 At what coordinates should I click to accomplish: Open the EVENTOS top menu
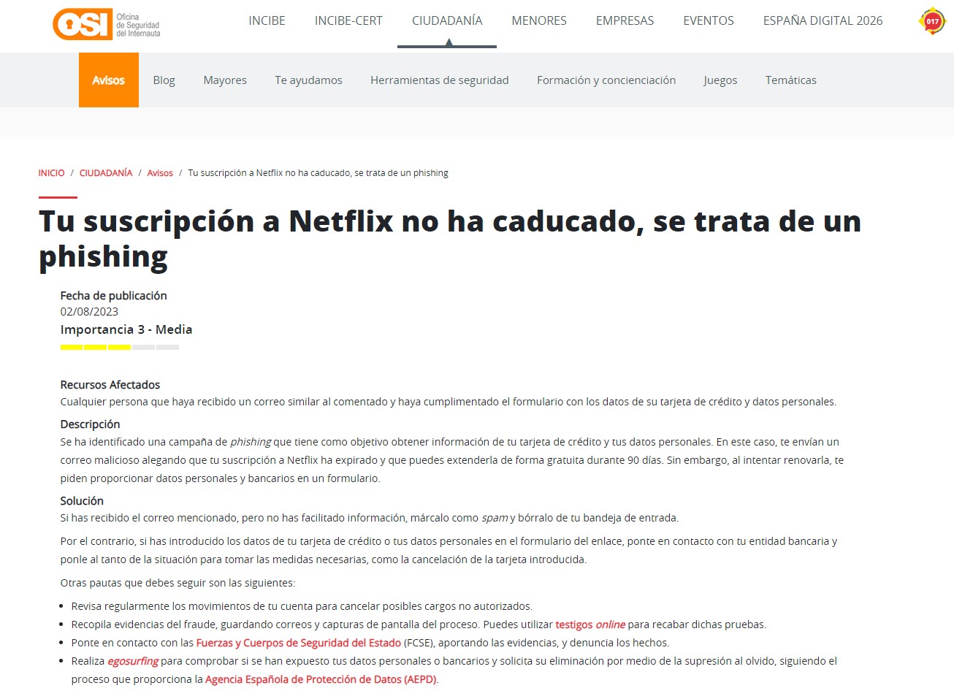point(709,21)
